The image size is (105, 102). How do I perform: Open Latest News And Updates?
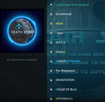[x=72, y=5]
